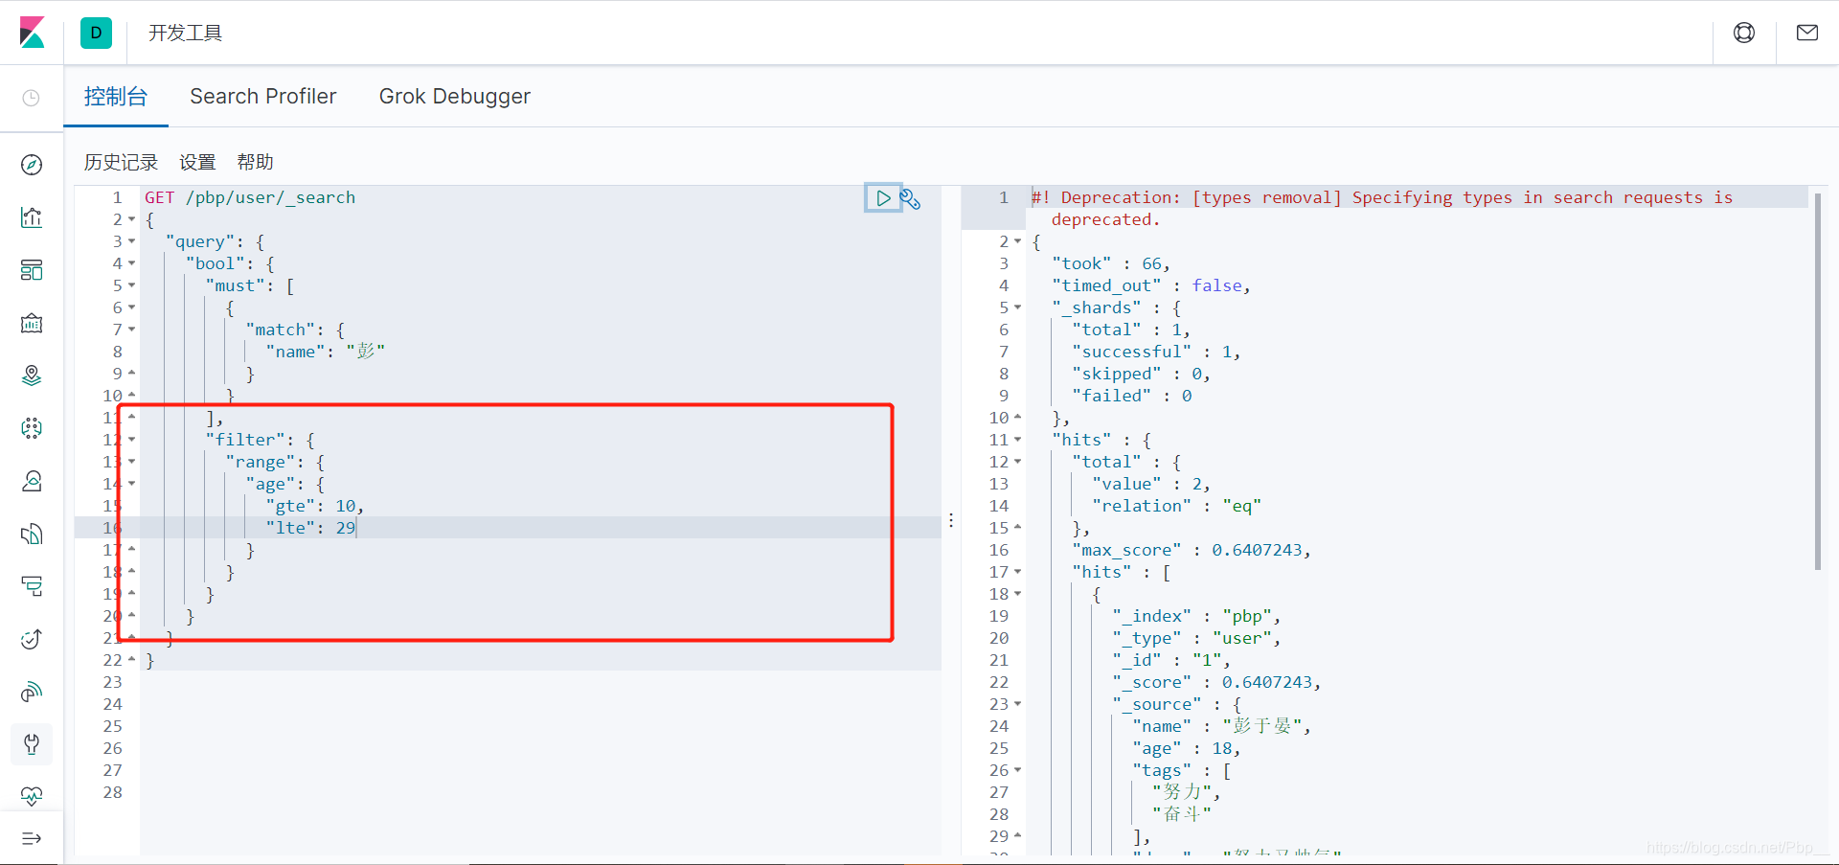
Task: Open request options wrench icon
Action: 910,198
